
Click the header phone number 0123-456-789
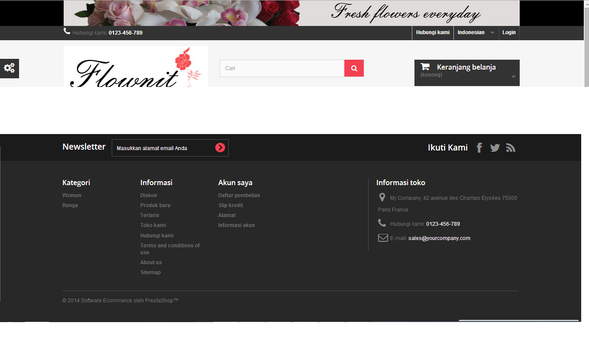tap(126, 33)
